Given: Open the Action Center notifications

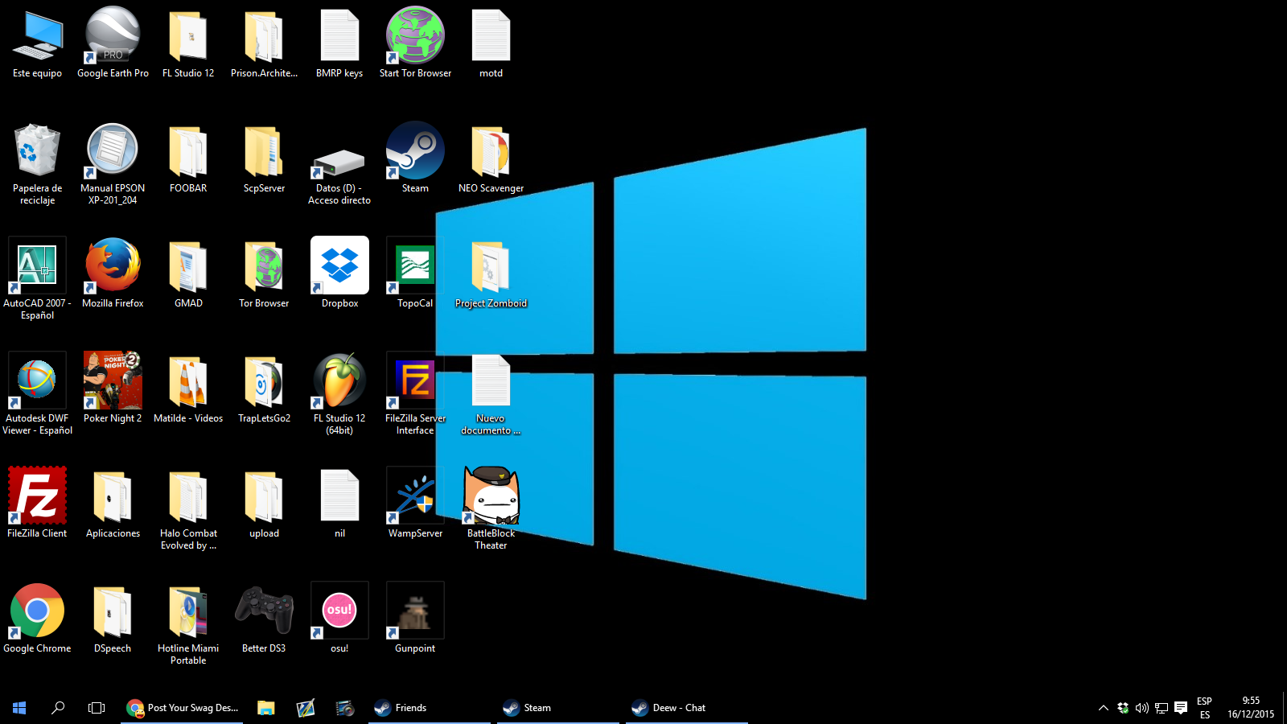Looking at the screenshot, I should [x=1181, y=708].
